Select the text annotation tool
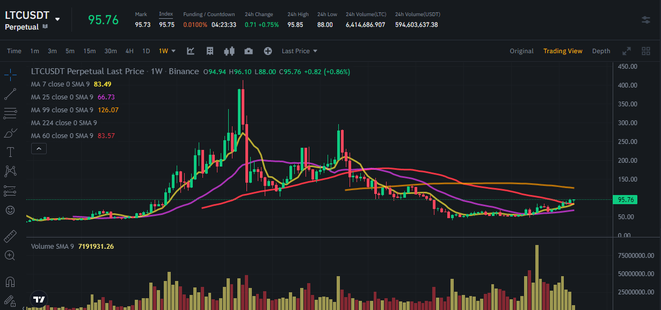 (10, 152)
